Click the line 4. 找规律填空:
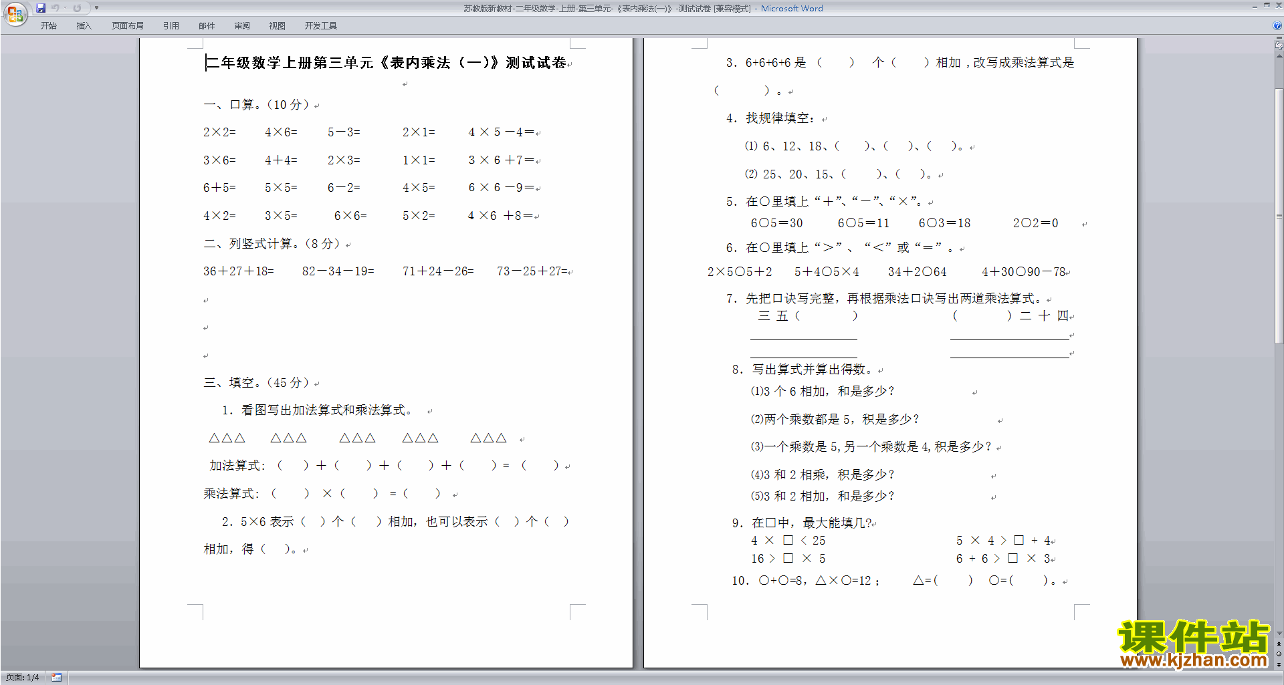 (771, 118)
